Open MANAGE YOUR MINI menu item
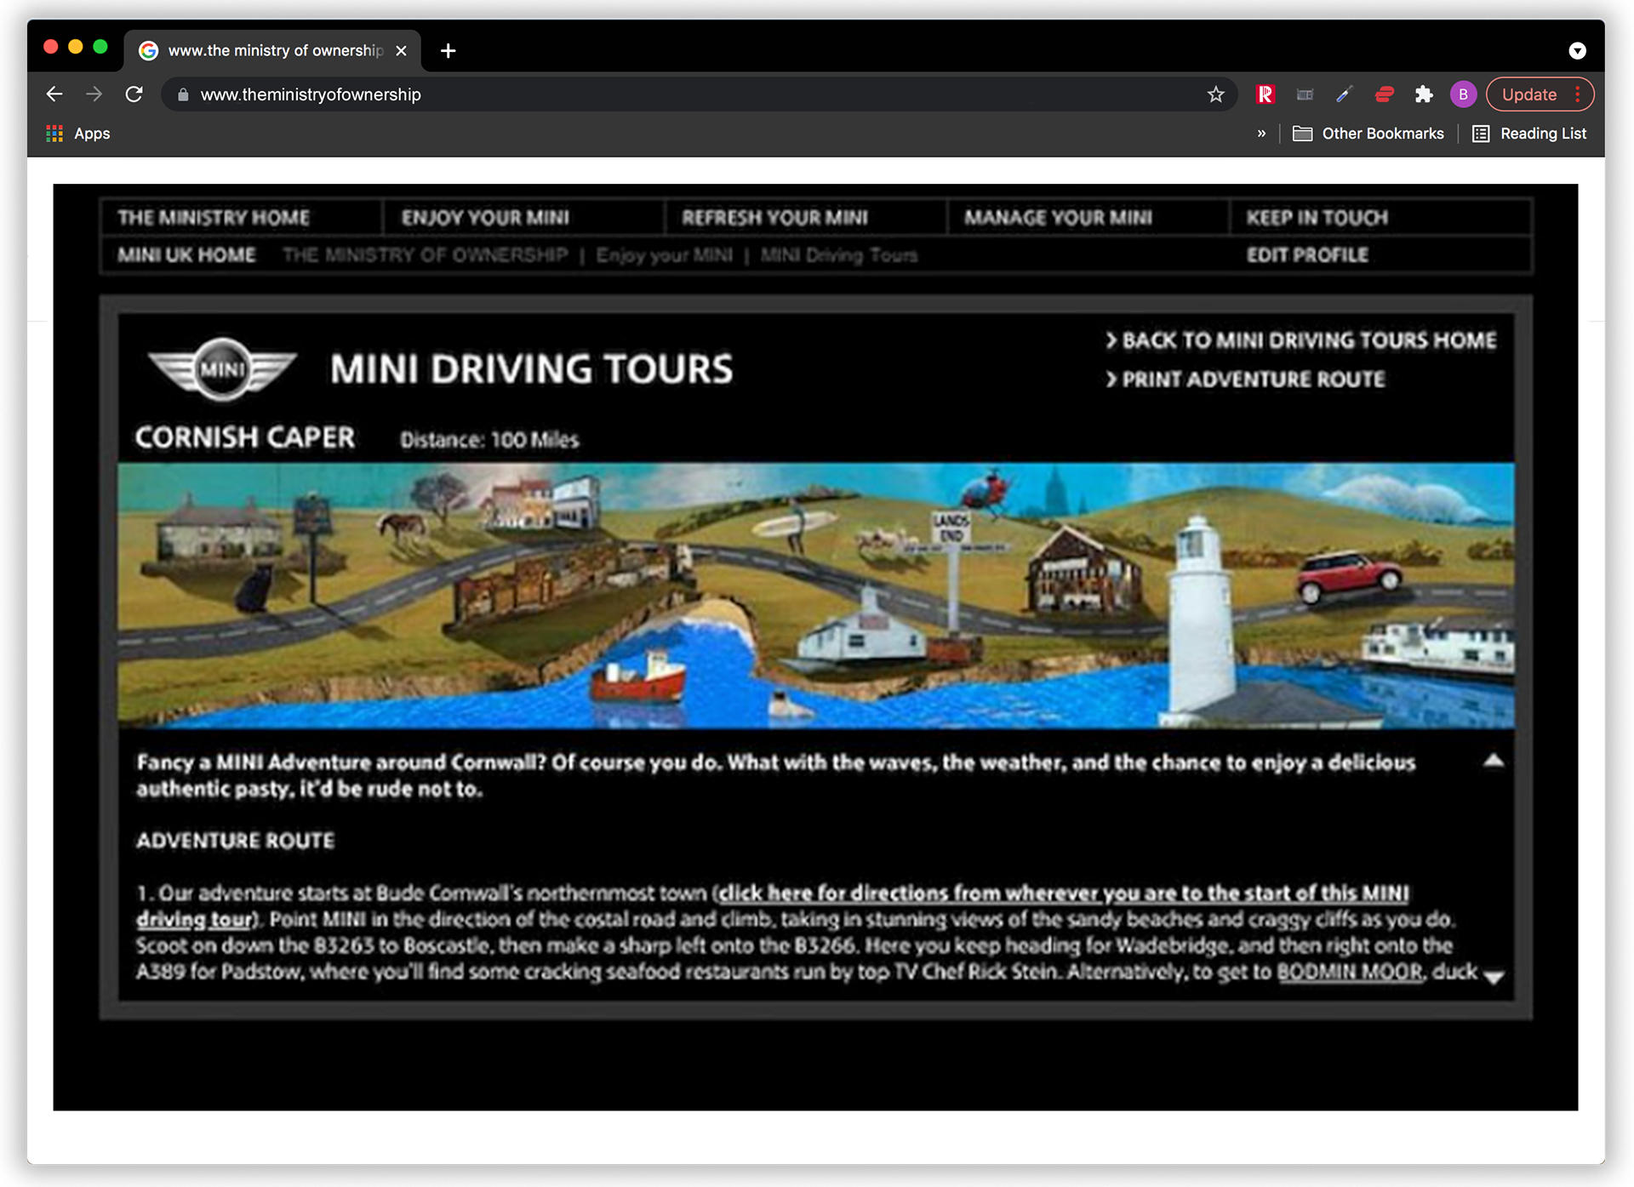1634x1187 pixels. 1058,218
